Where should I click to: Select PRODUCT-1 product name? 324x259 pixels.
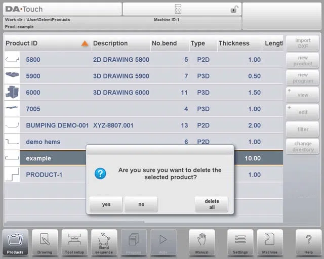[44, 175]
